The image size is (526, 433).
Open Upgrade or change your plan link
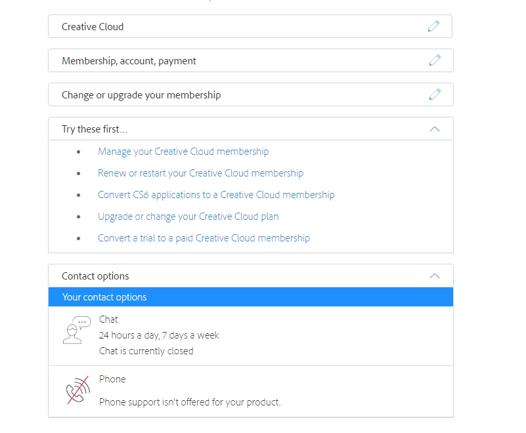tap(188, 216)
